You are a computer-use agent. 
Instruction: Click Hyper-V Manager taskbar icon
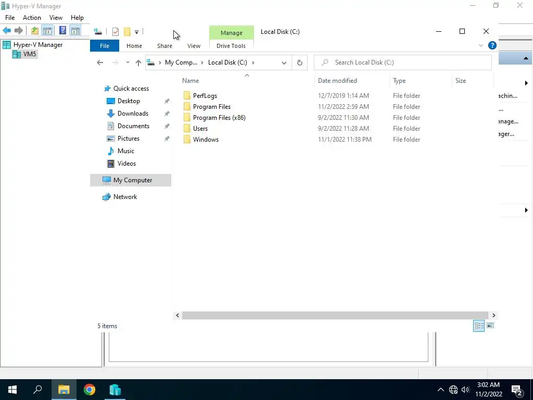coord(115,390)
